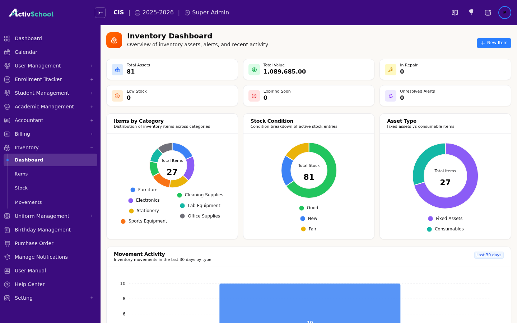Screen dimensions: 517x323
Task: Click the Total Value dollar icon
Action: click(x=254, y=70)
